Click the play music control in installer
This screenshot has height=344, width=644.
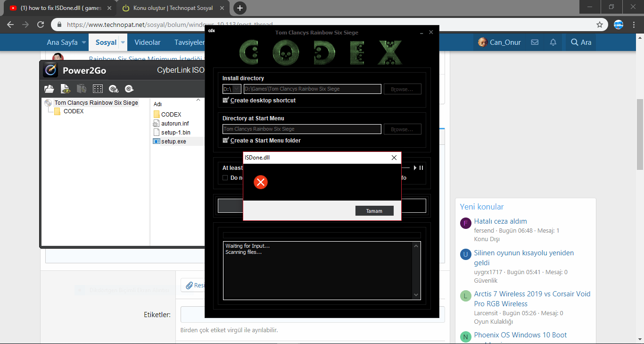(x=415, y=168)
